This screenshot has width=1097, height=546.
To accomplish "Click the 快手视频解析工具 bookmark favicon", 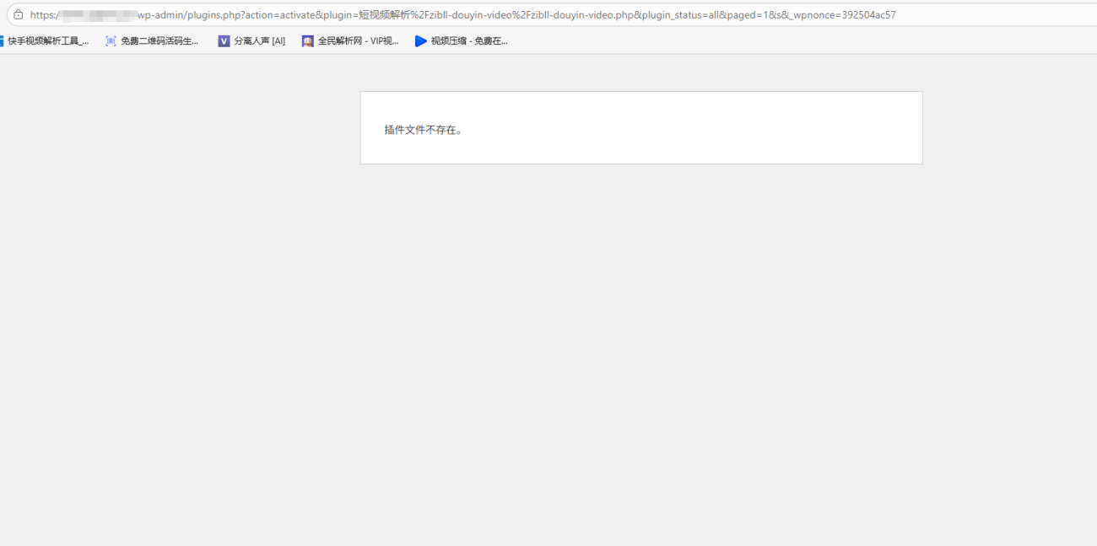I will (x=2, y=40).
